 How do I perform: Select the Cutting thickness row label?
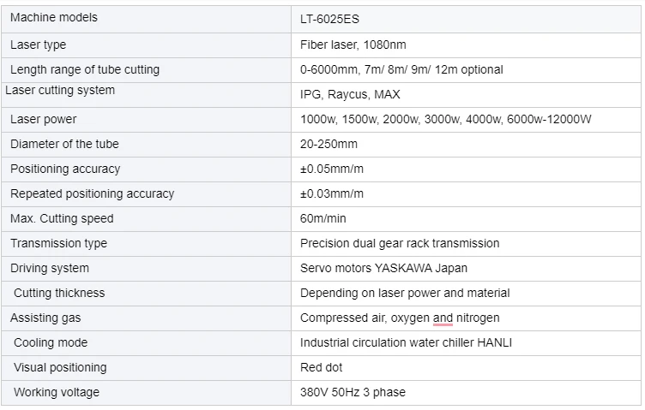coord(59,293)
